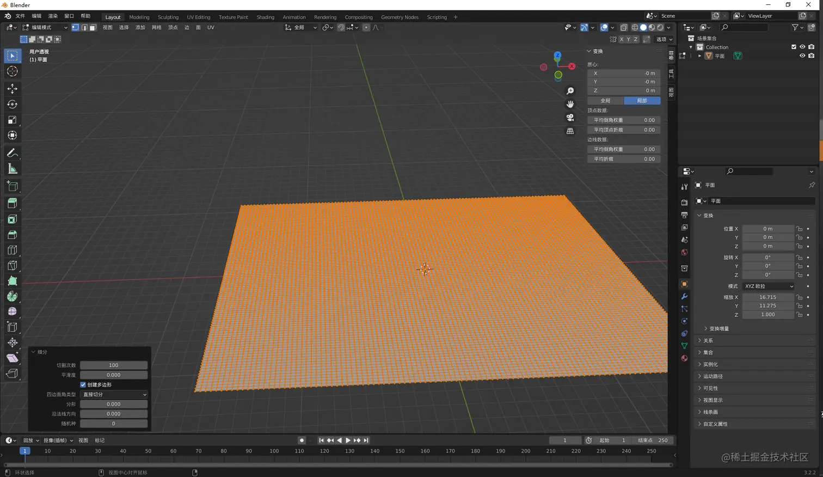Image resolution: width=823 pixels, height=477 pixels.
Task: Select the Measure tool
Action: pyautogui.click(x=12, y=169)
